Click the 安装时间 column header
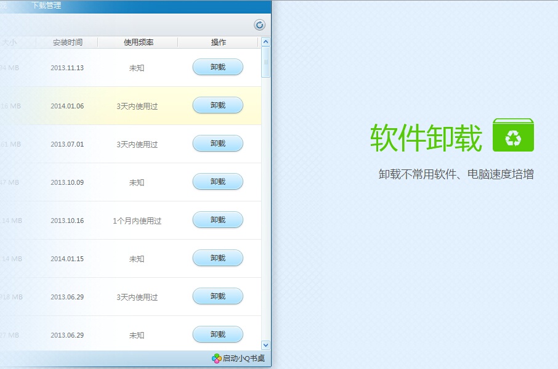 click(x=68, y=42)
